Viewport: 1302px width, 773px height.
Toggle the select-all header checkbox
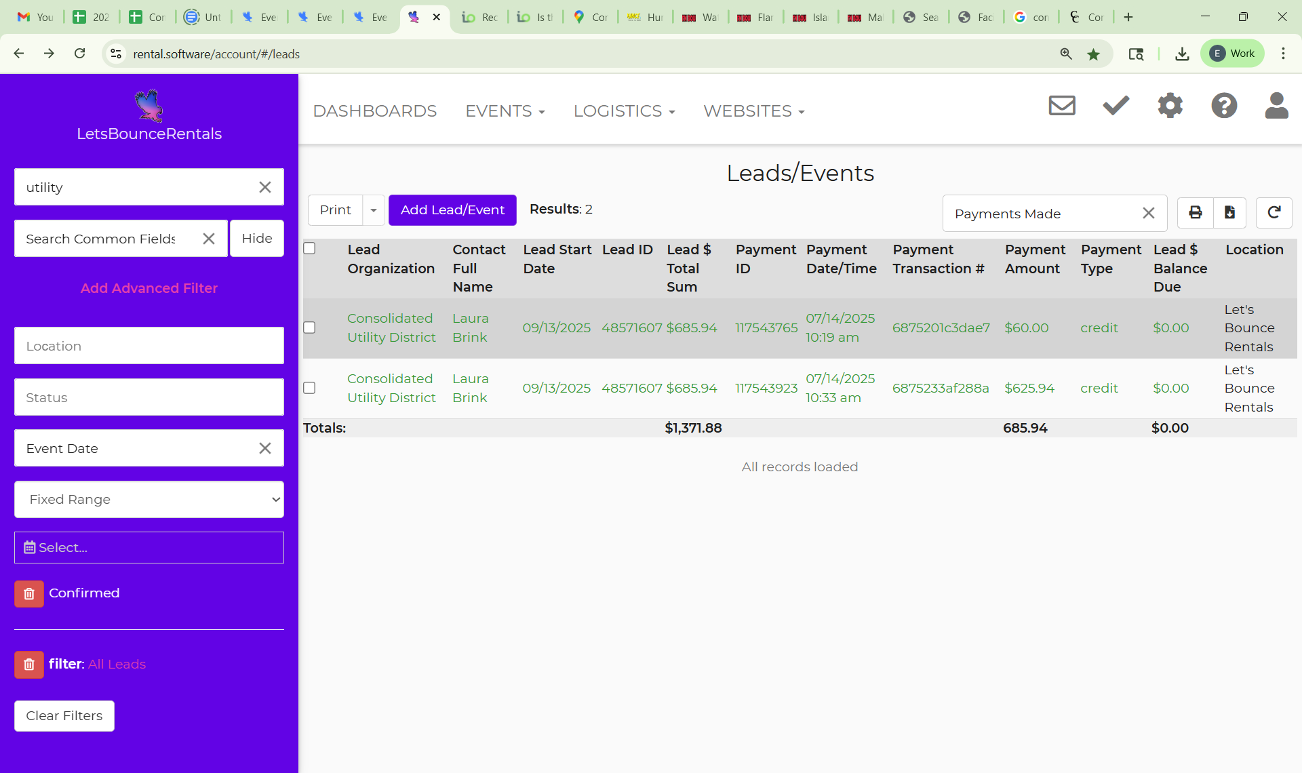(x=309, y=248)
